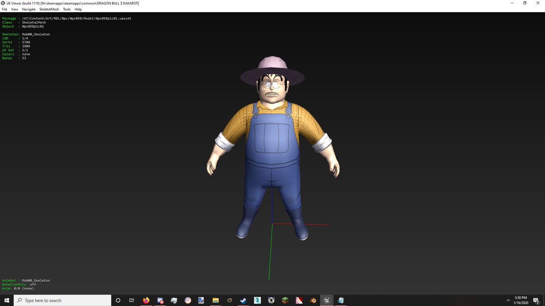
Task: Open the red-and-white taskbar icon left of Blender
Action: (x=299, y=300)
